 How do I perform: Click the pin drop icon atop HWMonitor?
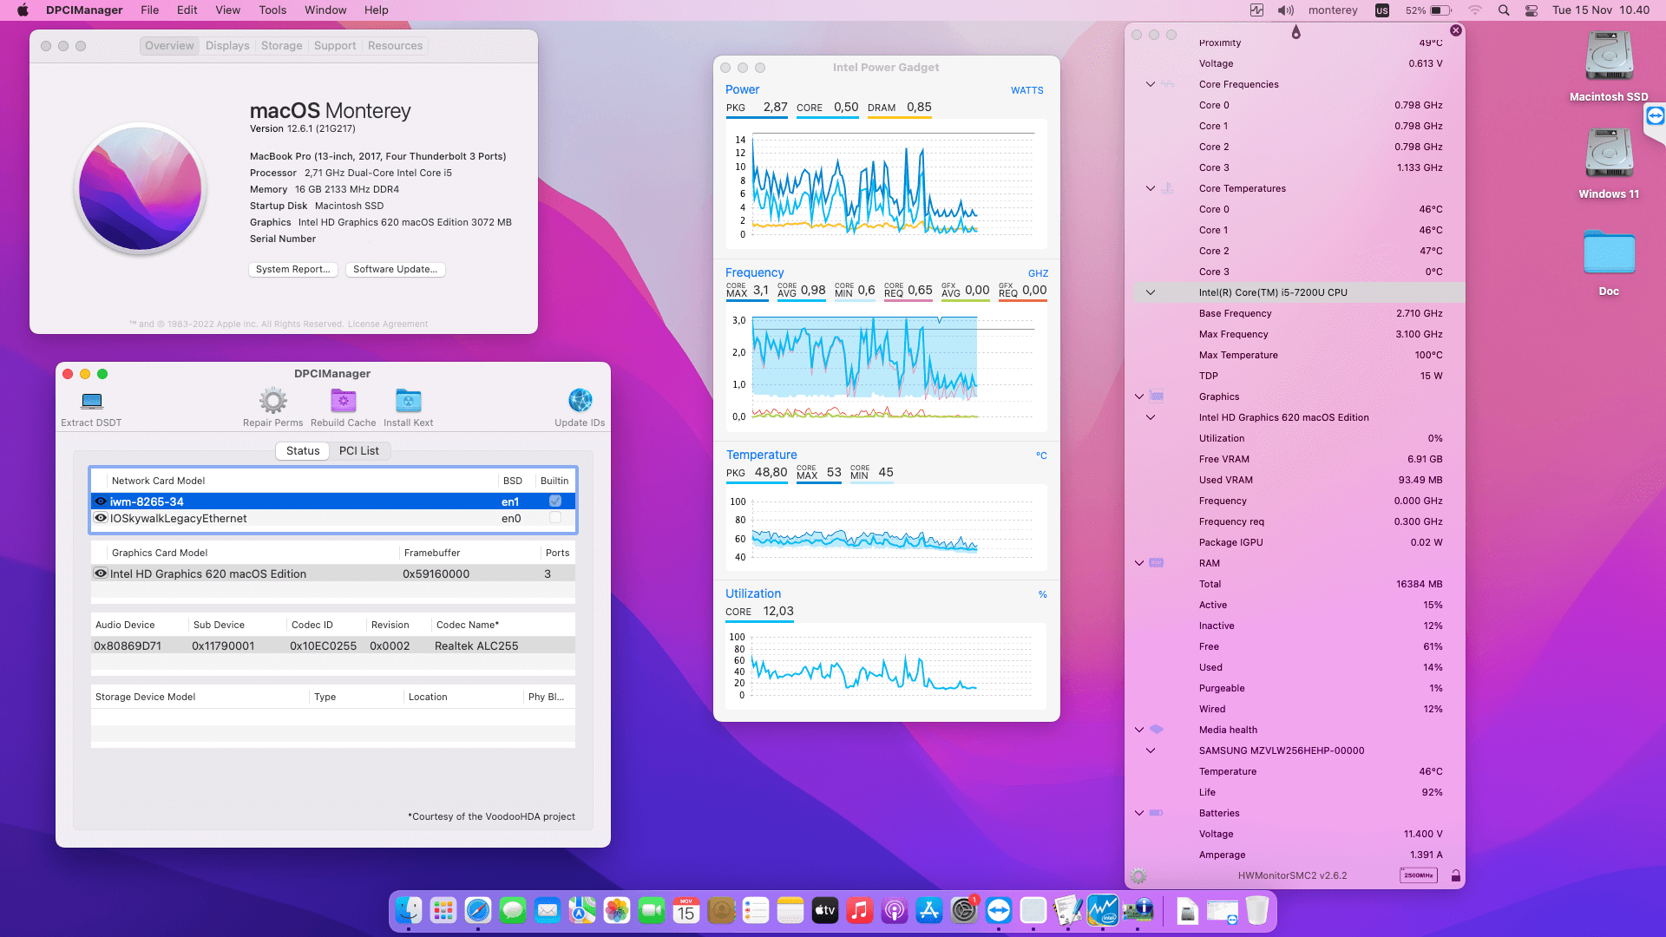point(1296,33)
